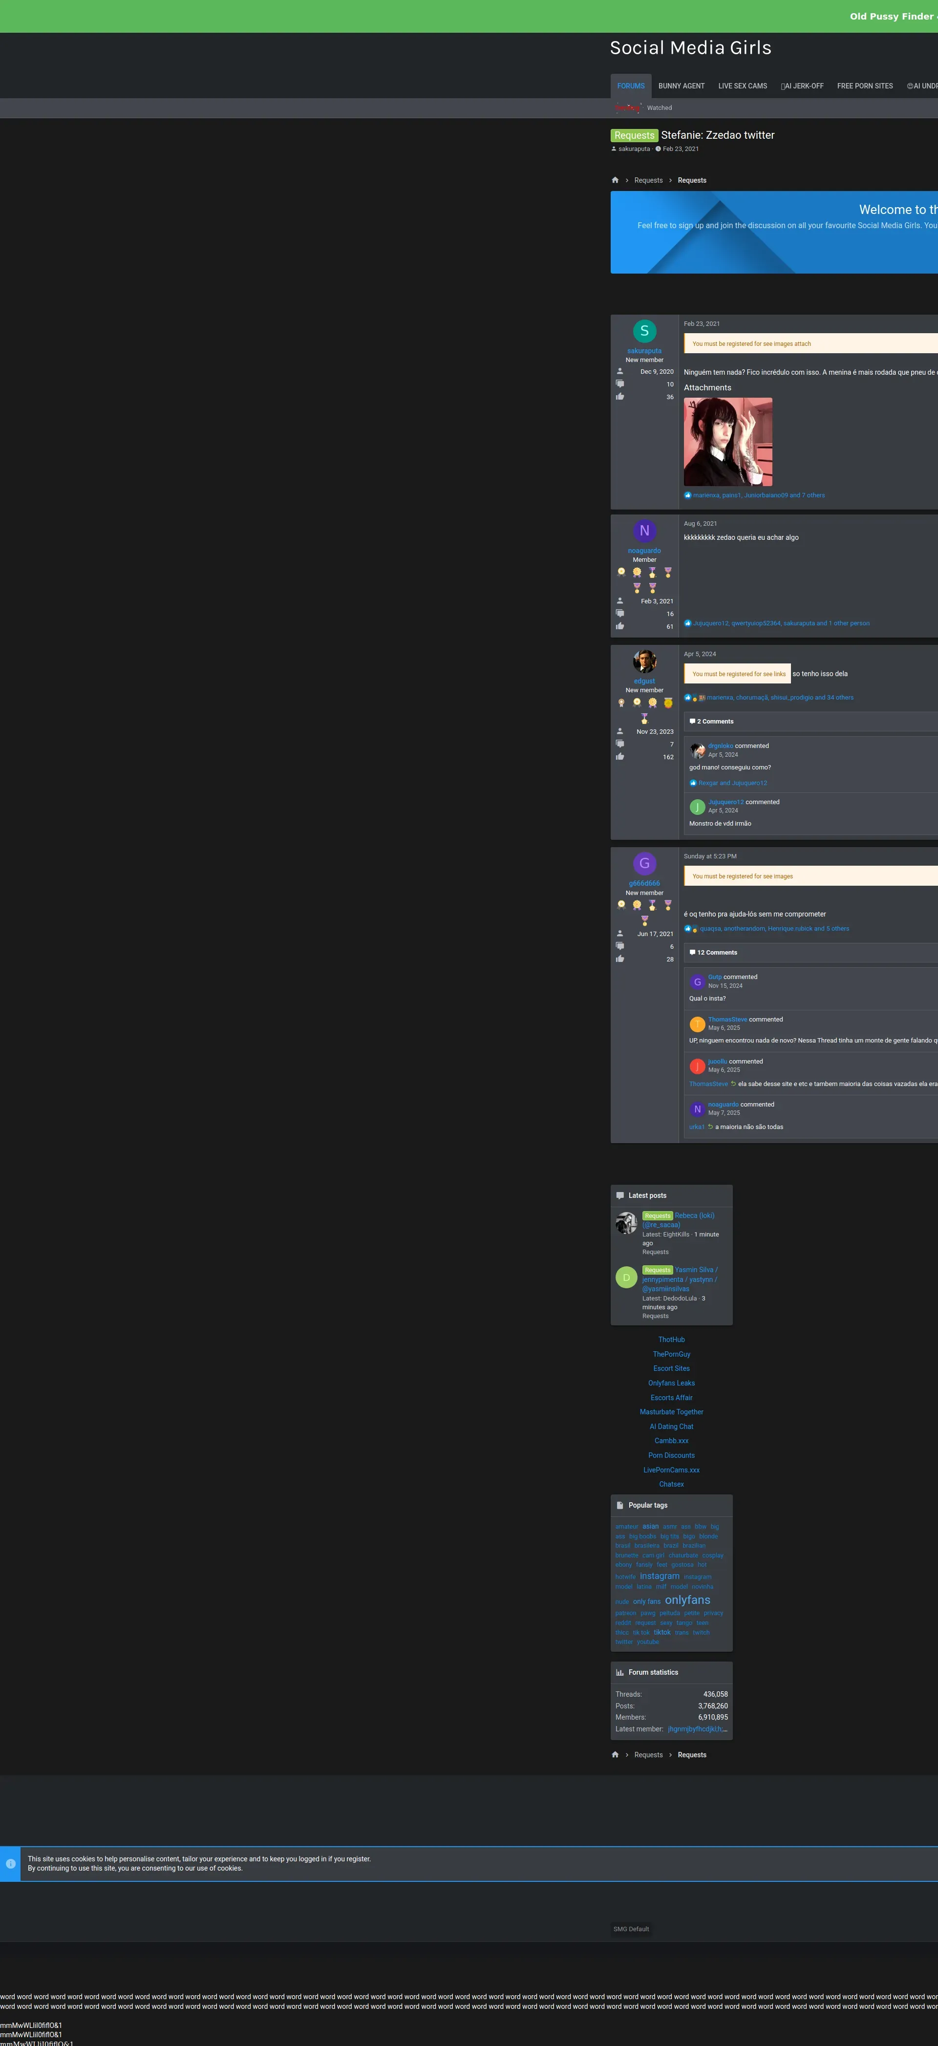The height and width of the screenshot is (2046, 938).
Task: Open the attachment thumbnail in the first post
Action: (x=727, y=442)
